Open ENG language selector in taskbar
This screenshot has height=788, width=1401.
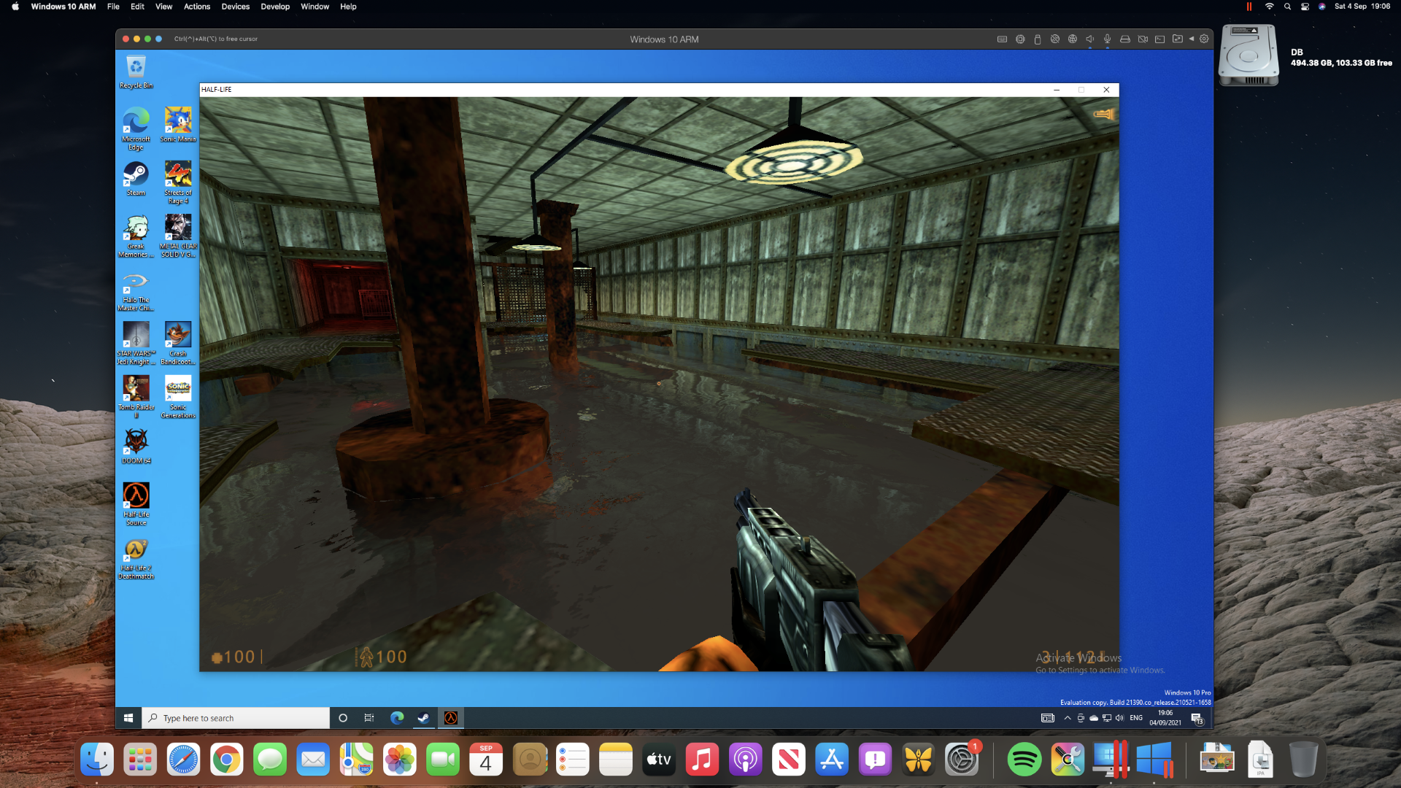click(x=1136, y=718)
